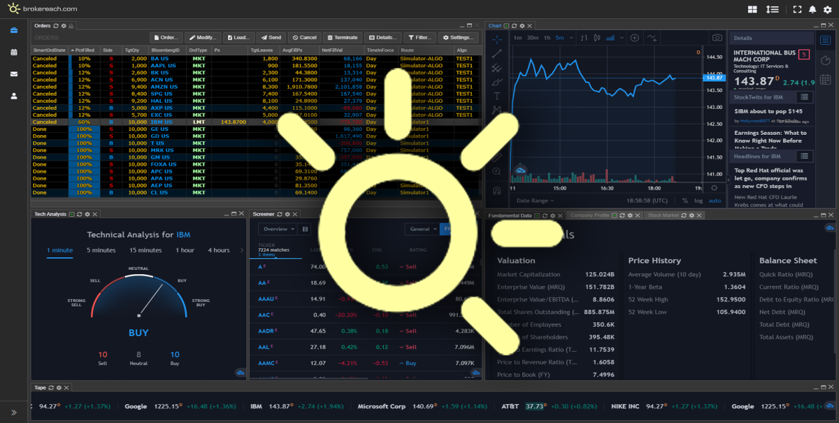Screen dimensions: 839x423
Task: Select the portfolio briefcase icon in the left sidebar
Action: click(x=13, y=30)
